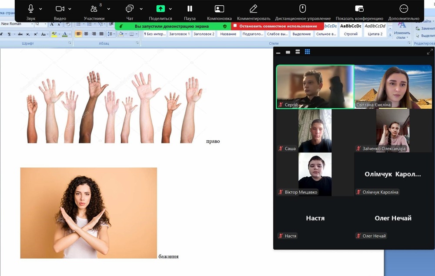Click Остановить совместное использование button
The image size is (435, 276).
(x=278, y=26)
